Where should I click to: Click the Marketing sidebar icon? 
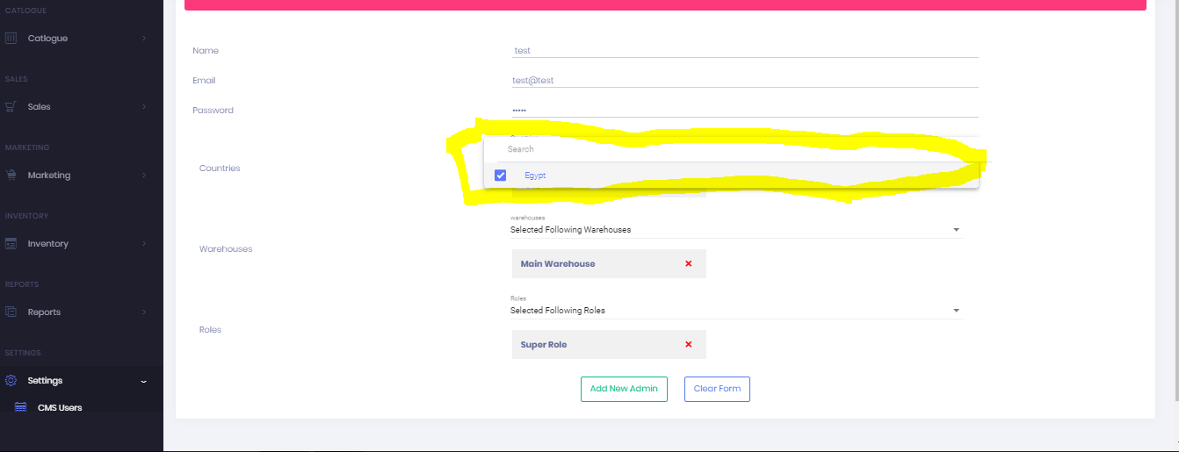11,176
